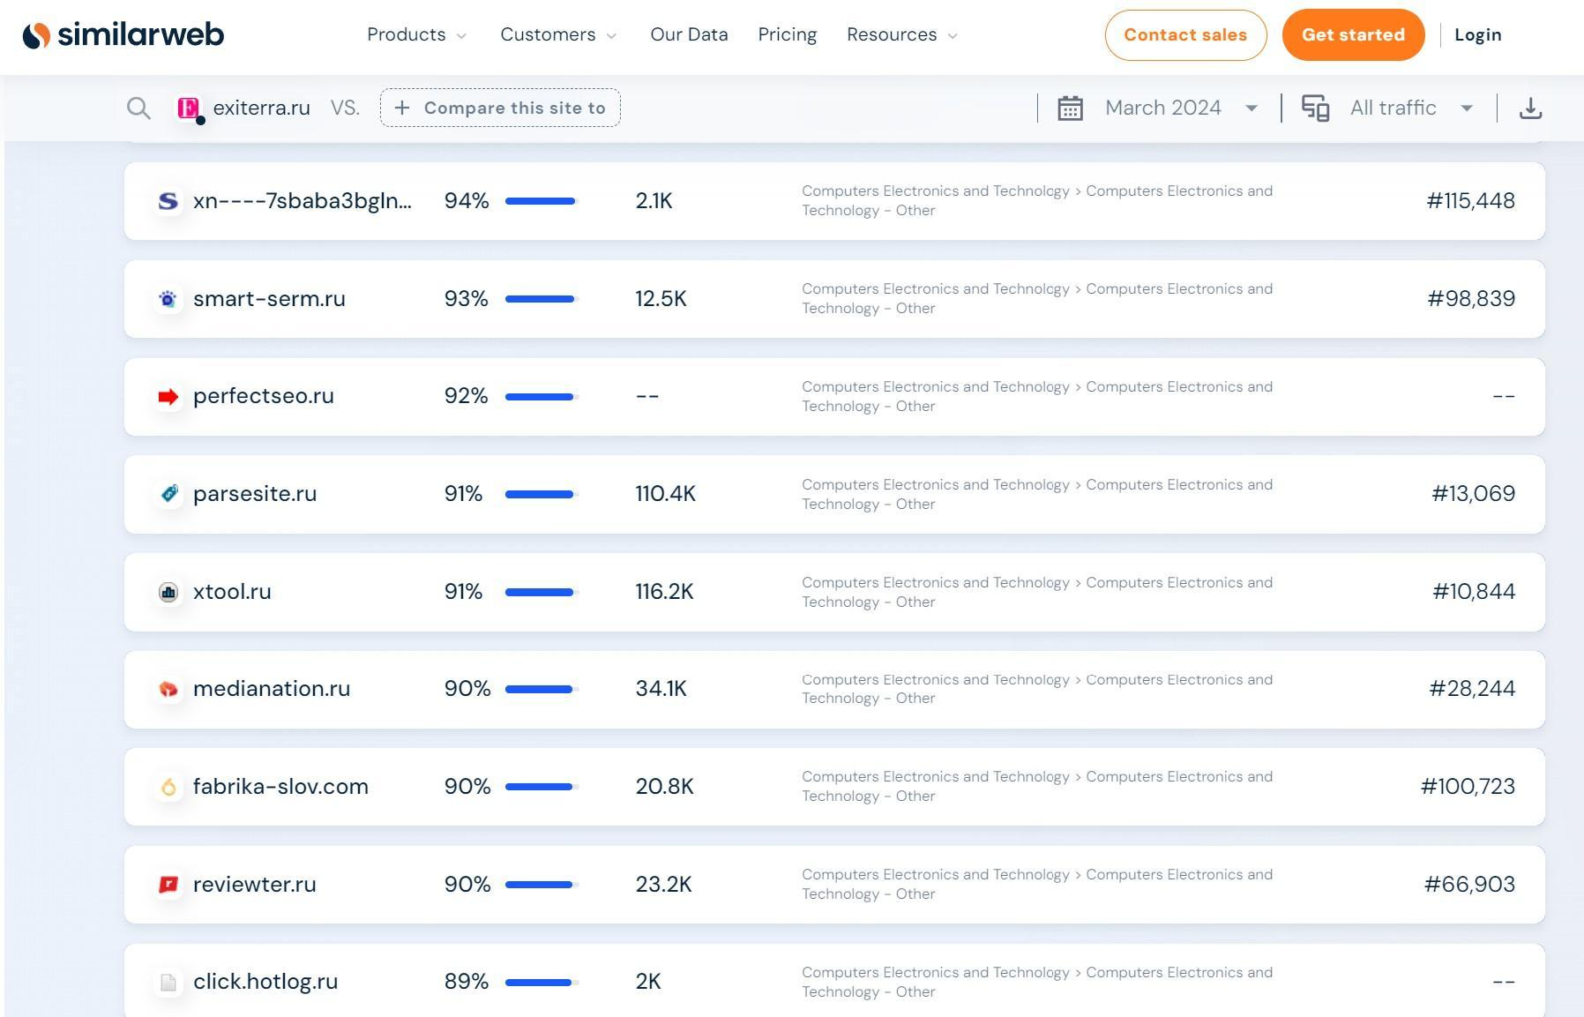Viewport: 1584px width, 1017px height.
Task: Click the Contact sales button
Action: 1185,35
